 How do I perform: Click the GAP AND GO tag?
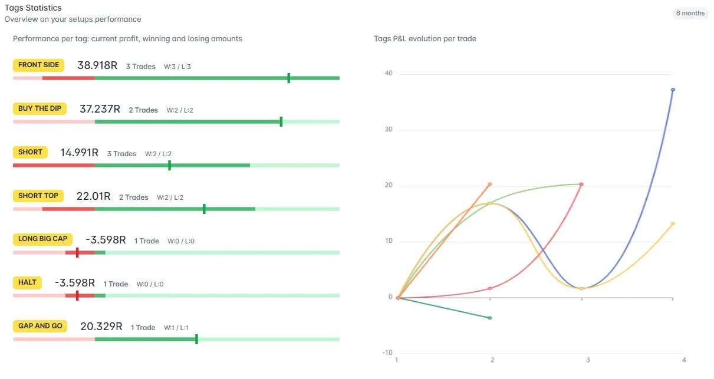pos(40,326)
